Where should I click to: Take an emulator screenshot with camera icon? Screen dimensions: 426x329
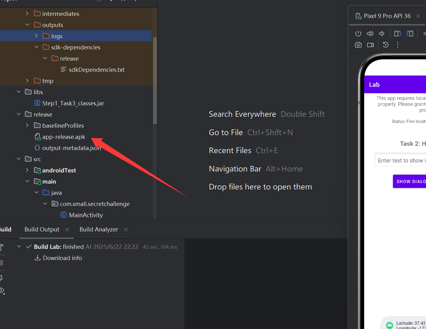coord(358,45)
